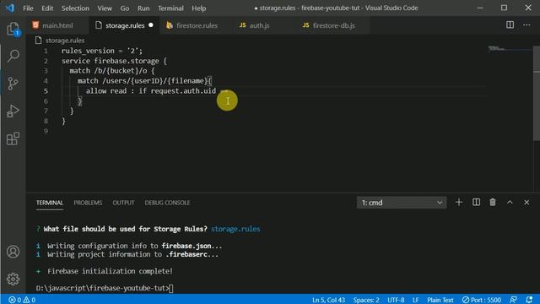Click the unsaved dot on storage.rules tab

pos(151,25)
